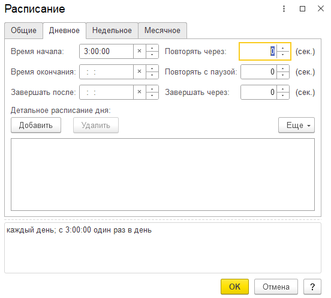This screenshot has width=331, height=298.
Task: Increase Завершать после with up arrow
Action: tap(152, 89)
